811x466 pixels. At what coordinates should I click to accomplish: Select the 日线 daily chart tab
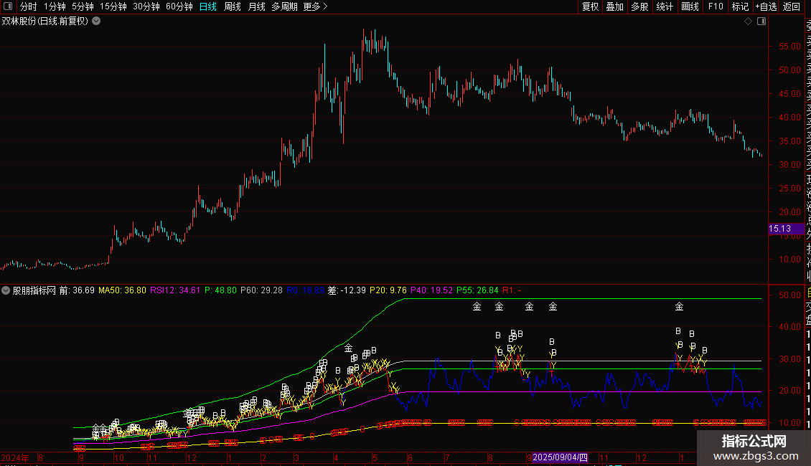tap(208, 6)
